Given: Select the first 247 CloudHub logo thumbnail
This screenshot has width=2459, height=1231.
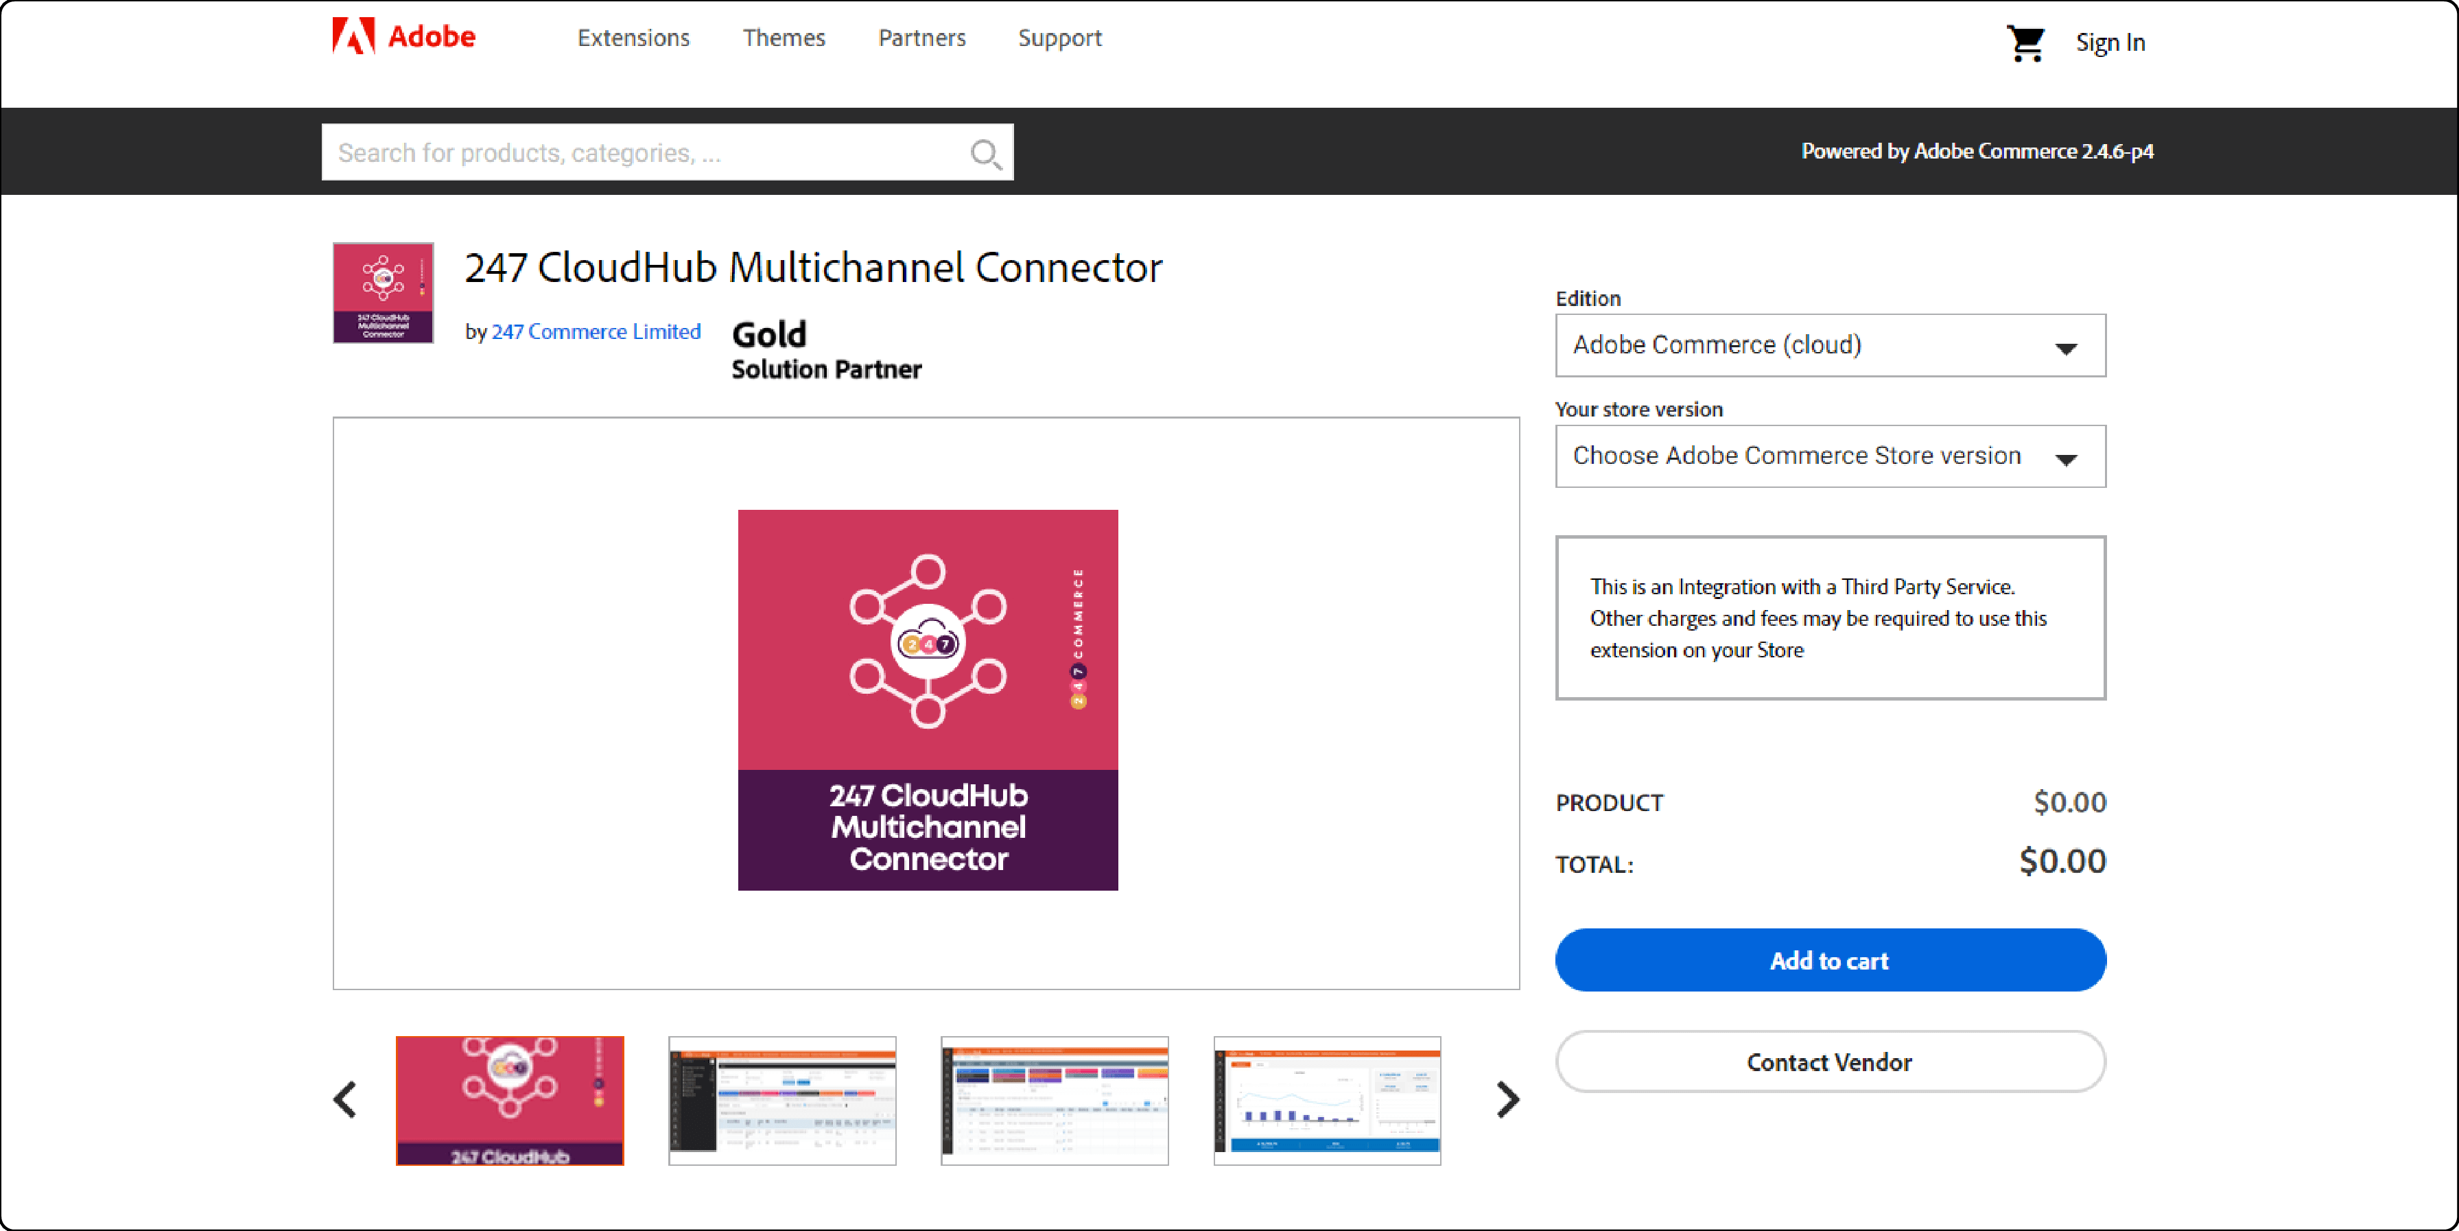Looking at the screenshot, I should 510,1100.
